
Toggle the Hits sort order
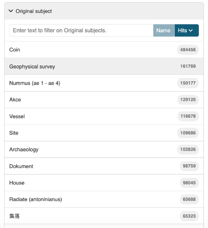187,30
